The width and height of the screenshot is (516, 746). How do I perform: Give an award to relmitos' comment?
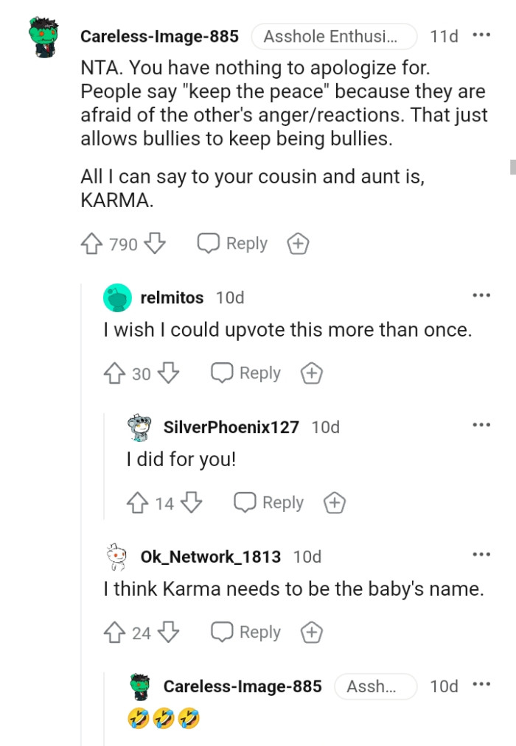click(311, 373)
